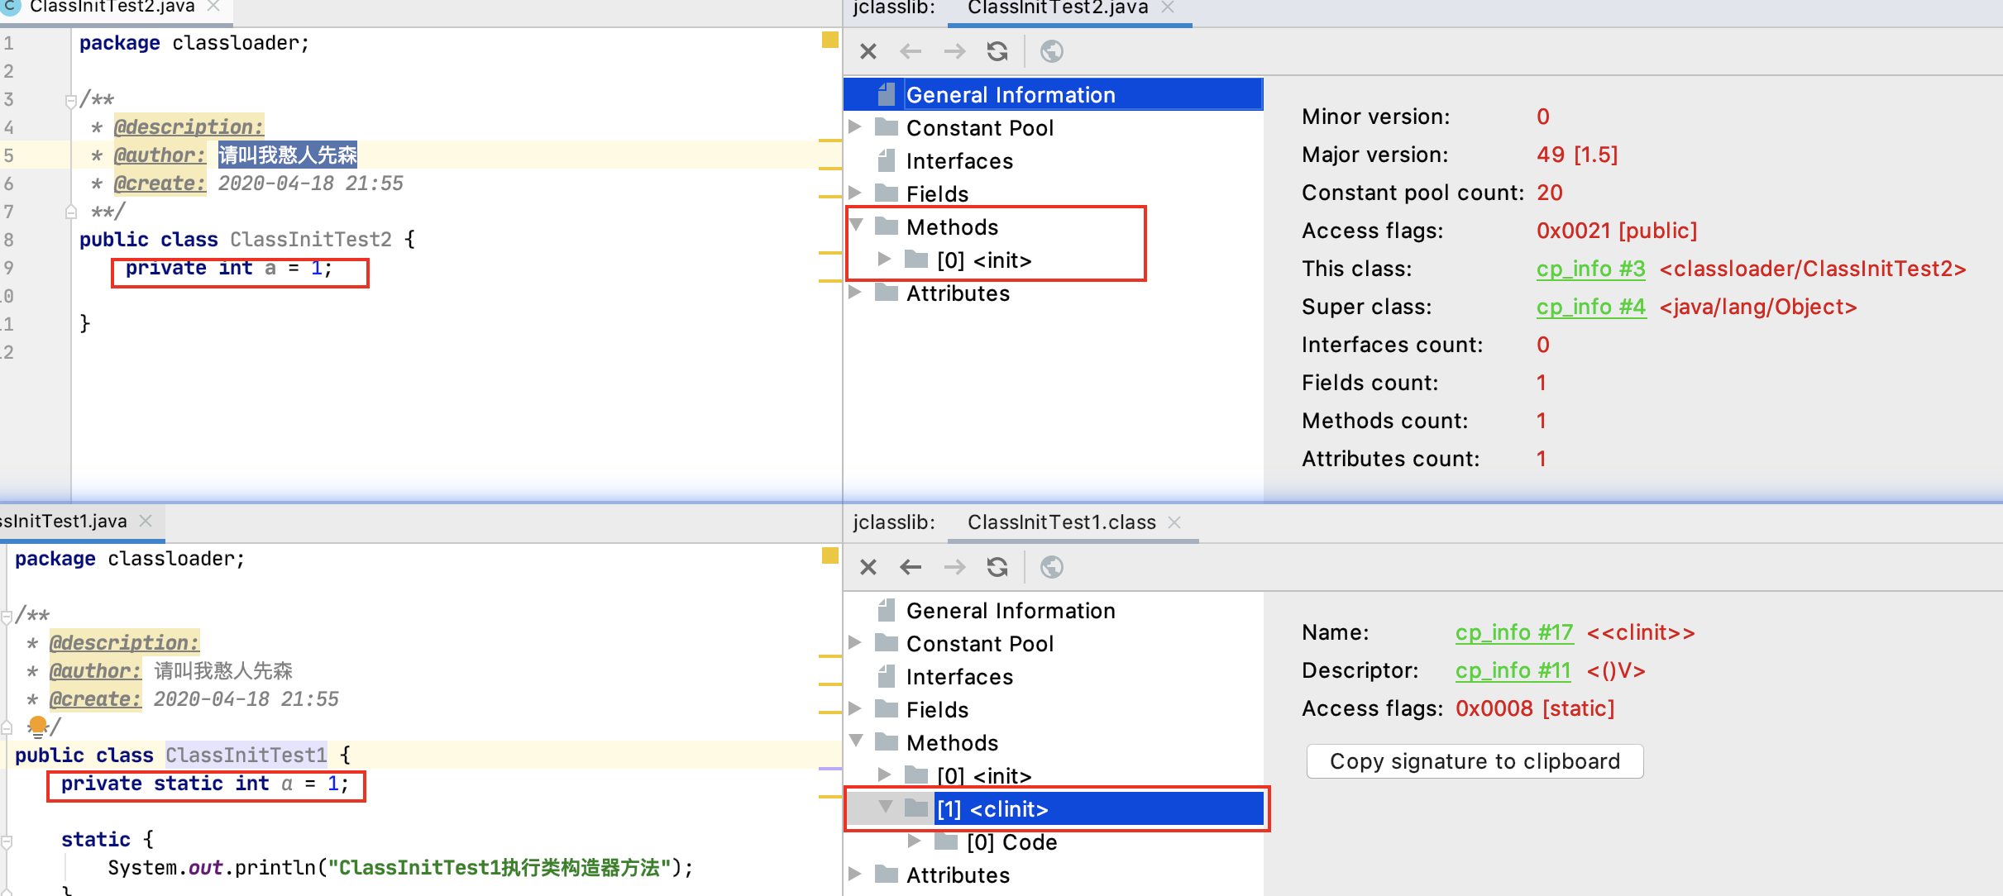Expand Fields node in lower class tree
Screen dimensions: 2003x896
coord(856,709)
